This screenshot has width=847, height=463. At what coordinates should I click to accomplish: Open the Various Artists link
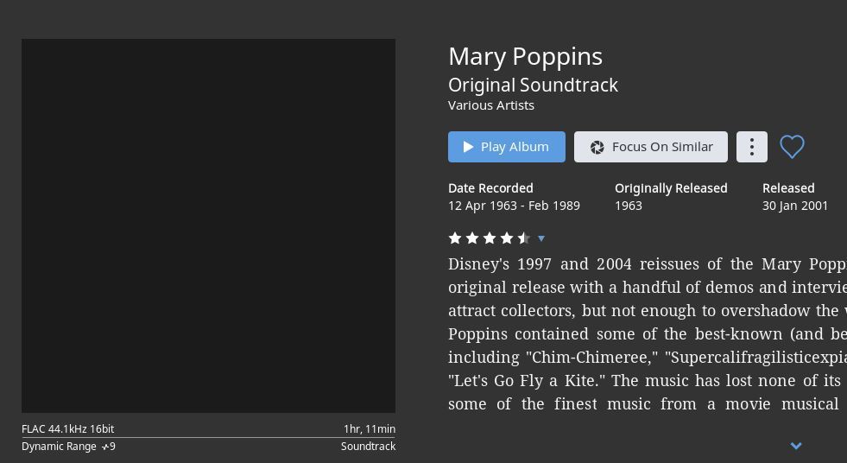tap(491, 105)
